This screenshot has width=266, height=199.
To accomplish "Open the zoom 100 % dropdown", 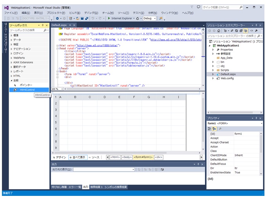I will coord(62,89).
